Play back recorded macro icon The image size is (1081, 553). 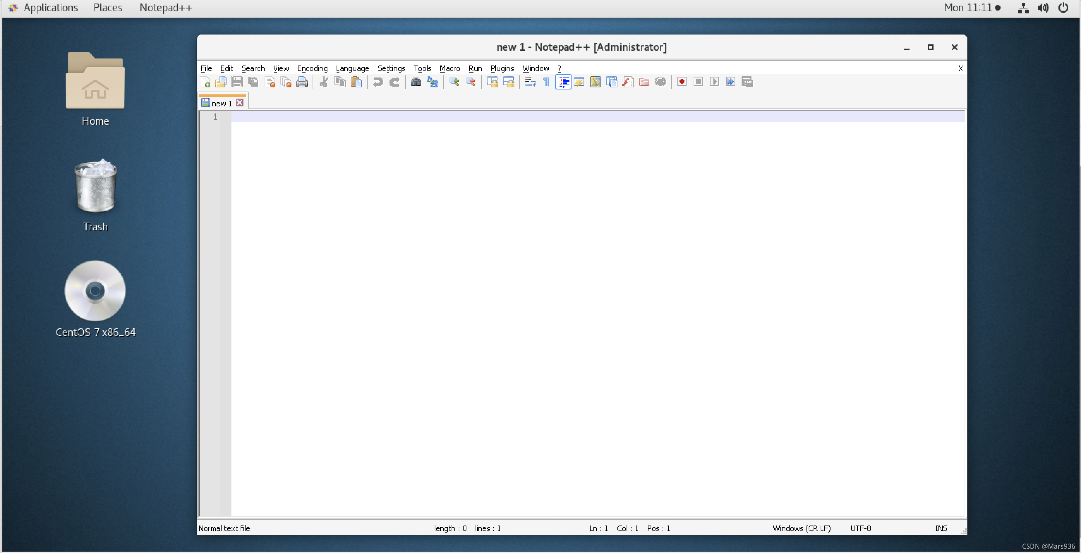coord(715,82)
